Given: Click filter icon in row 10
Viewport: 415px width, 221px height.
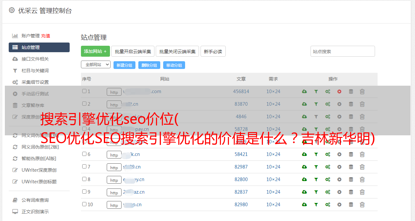Looking at the screenshot, I should click(316, 205).
